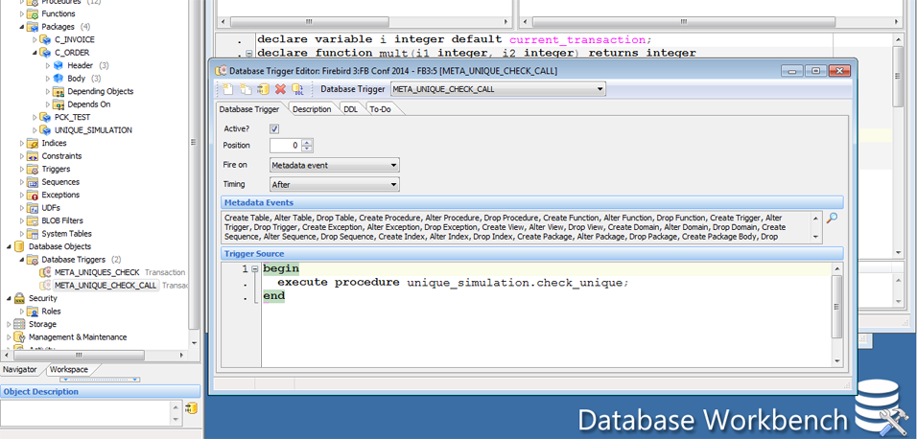Click the first new-object icon in editor toolbar
This screenshot has width=917, height=439.
point(227,89)
